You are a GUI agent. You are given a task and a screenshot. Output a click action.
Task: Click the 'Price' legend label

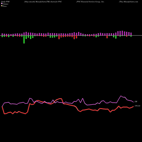[5, 6]
